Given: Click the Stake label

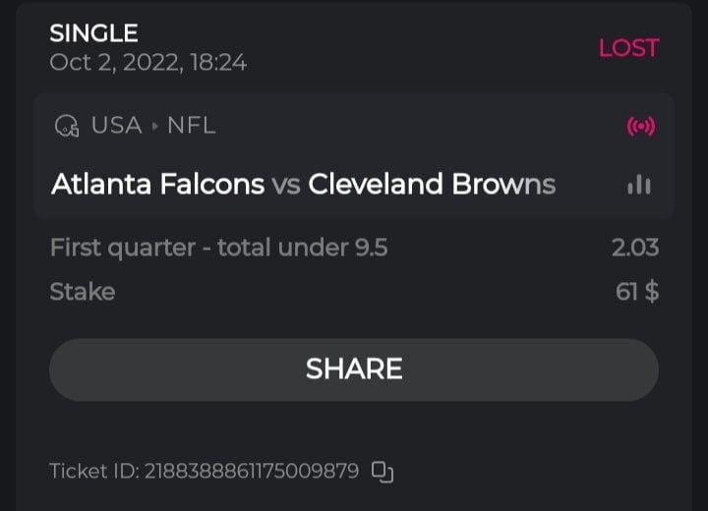Looking at the screenshot, I should coord(82,292).
